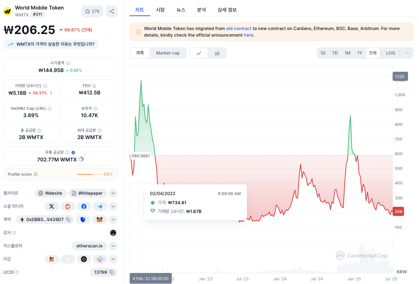Click the total supply info icon

point(39,131)
